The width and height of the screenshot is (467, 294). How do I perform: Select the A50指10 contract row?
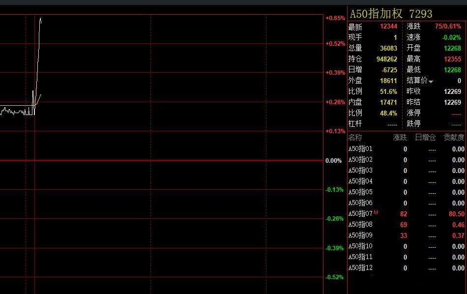(407, 246)
